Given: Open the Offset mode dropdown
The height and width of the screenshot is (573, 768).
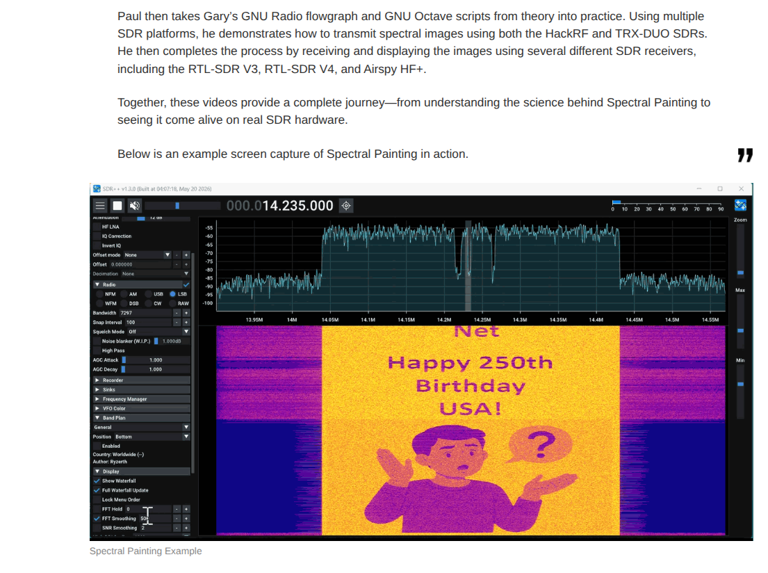Looking at the screenshot, I should coord(147,255).
